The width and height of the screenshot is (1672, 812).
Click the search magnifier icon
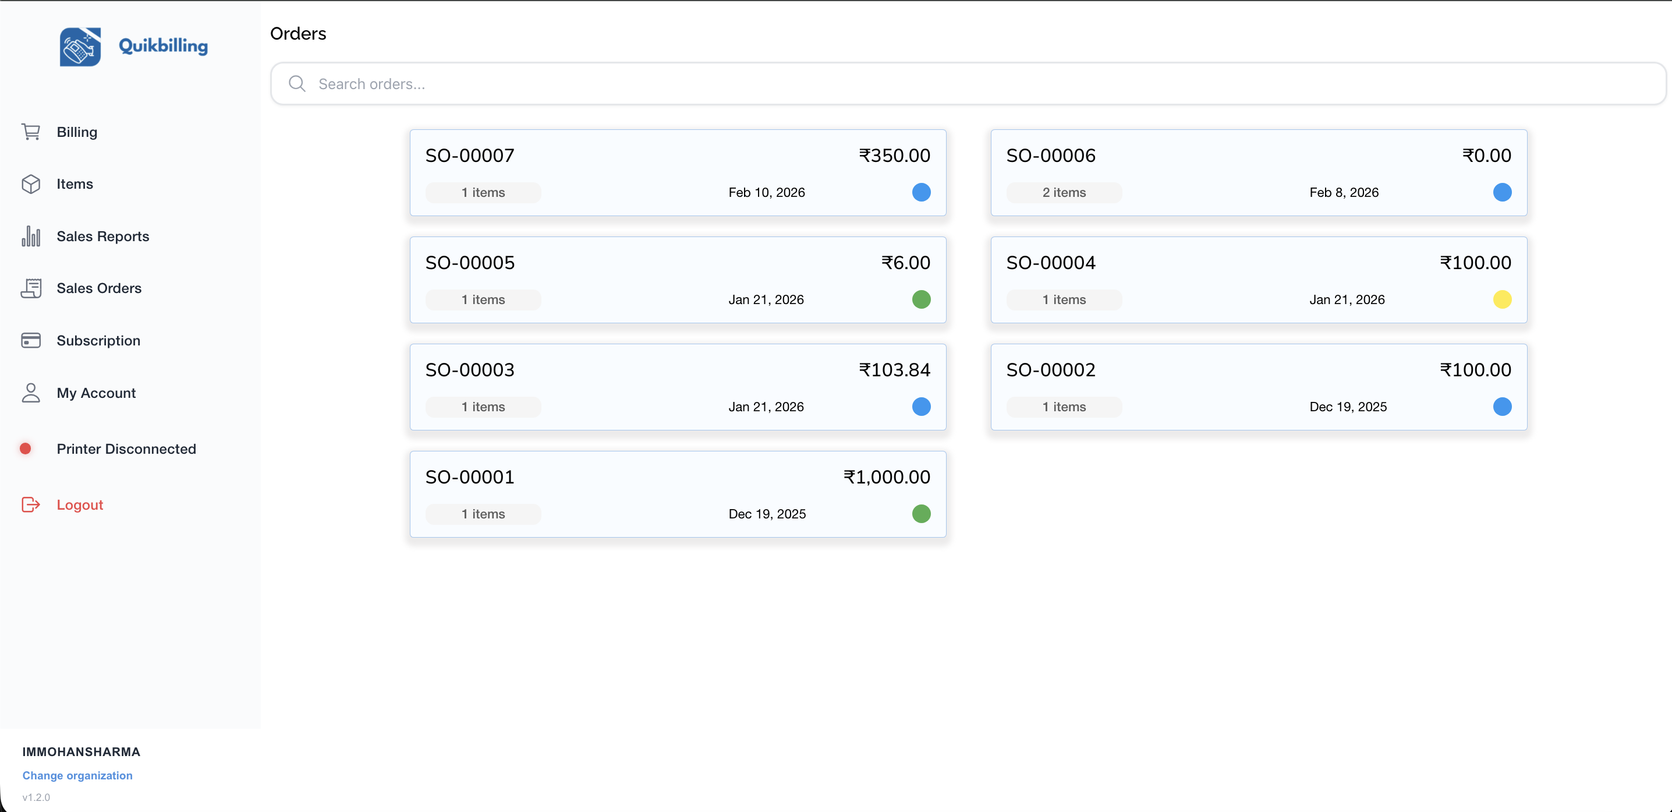297,84
